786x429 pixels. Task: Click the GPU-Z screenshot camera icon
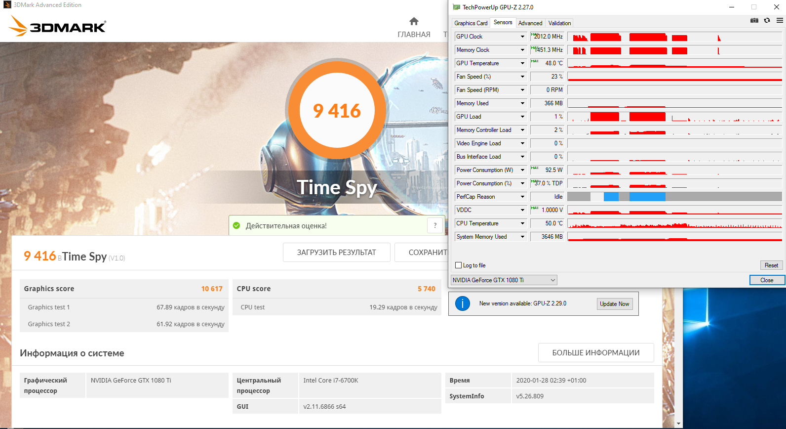(x=754, y=20)
